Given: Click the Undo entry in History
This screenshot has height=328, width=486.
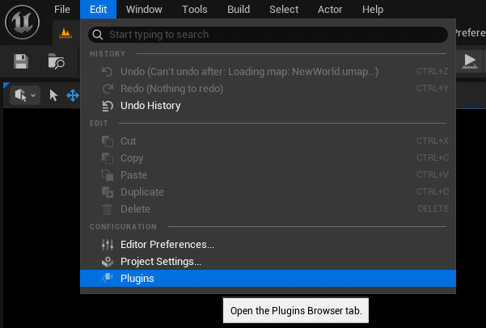Looking at the screenshot, I should coord(268,72).
